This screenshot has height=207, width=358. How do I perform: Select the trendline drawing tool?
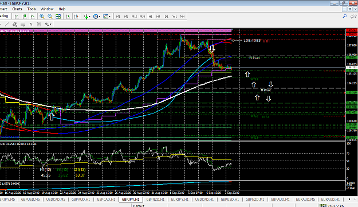[x=7, y=24]
